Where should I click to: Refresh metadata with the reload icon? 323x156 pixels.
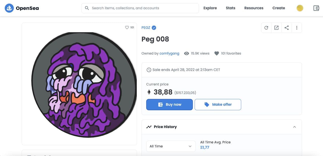266,28
